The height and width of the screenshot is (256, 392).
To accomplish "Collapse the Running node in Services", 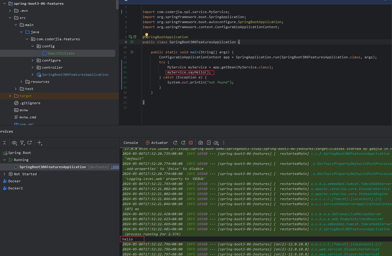I will [4, 160].
